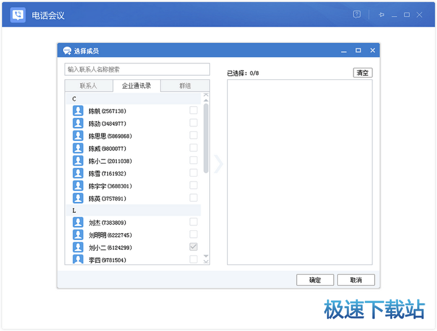Viewport: 437px width, 331px height.
Task: Jump to bottom of contact list arrow
Action: coord(206,262)
